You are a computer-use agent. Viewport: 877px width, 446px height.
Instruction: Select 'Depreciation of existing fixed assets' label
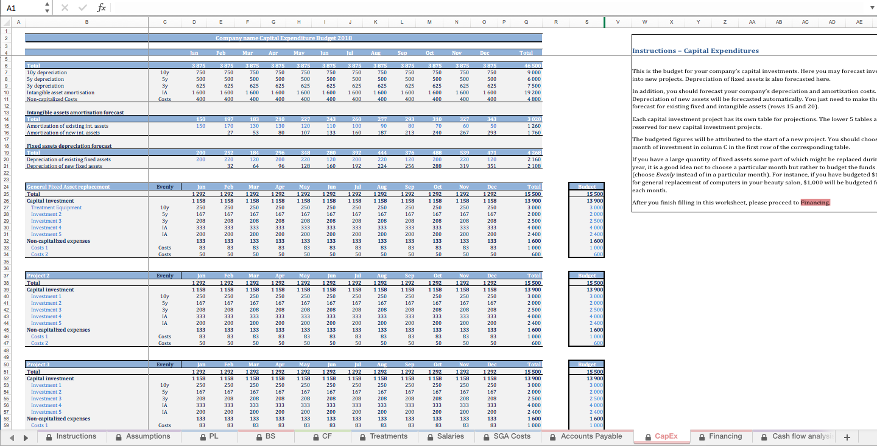click(x=68, y=159)
